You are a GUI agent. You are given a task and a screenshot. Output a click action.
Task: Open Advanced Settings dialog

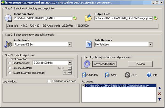pyautogui.click(x=105, y=64)
